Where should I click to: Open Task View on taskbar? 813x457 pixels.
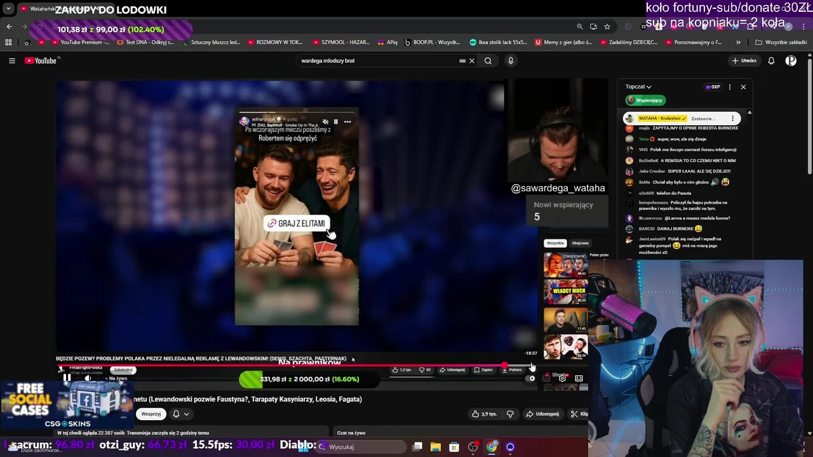click(x=417, y=447)
